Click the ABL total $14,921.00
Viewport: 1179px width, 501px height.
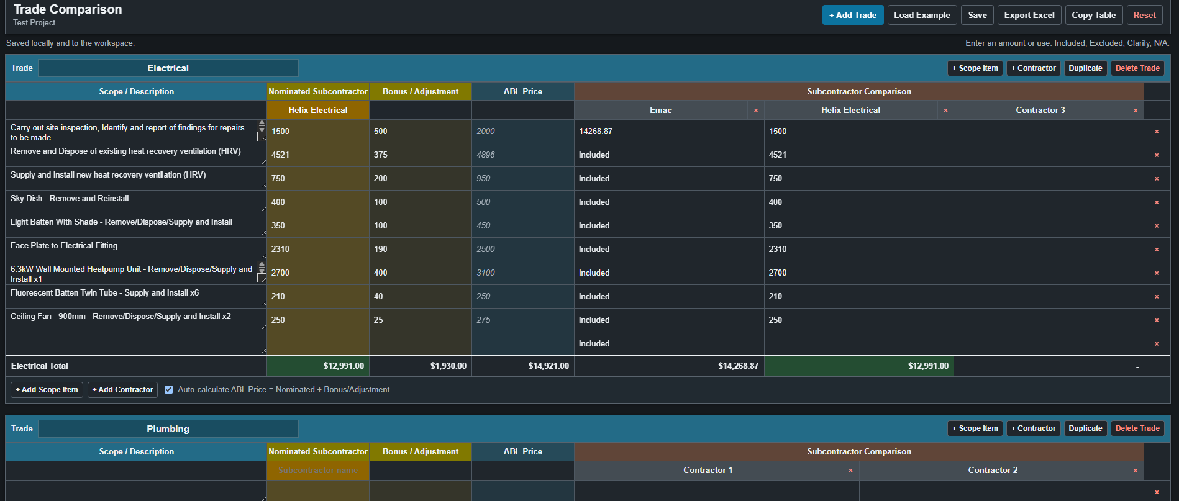(549, 366)
